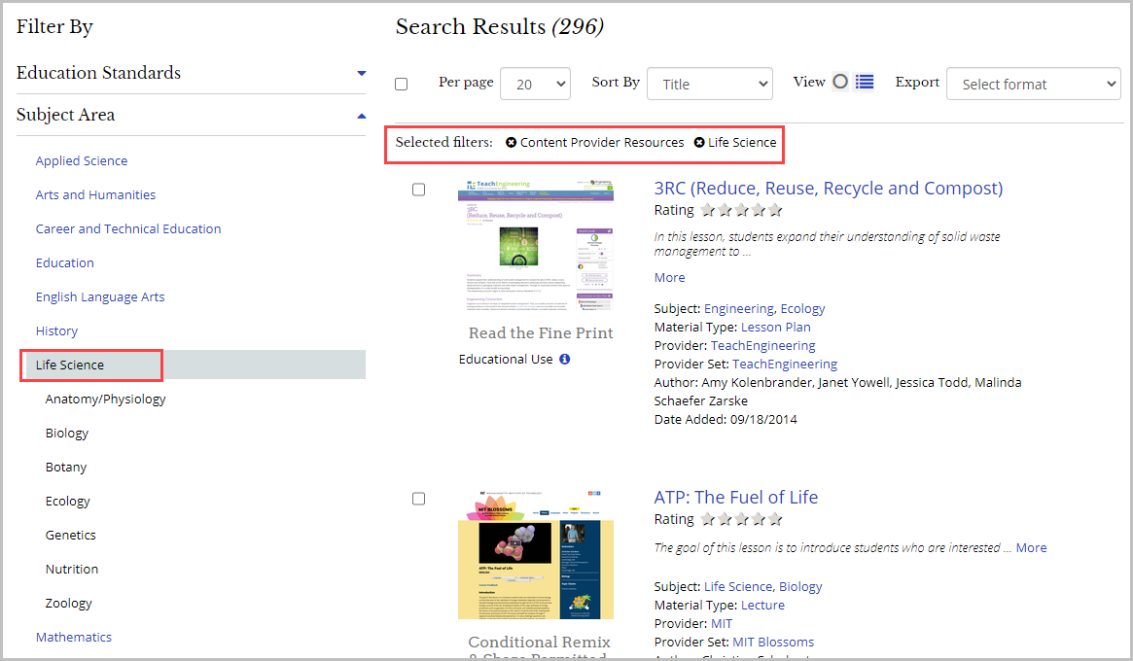The height and width of the screenshot is (661, 1133).
Task: Choose the Botany subcategory
Action: pyautogui.click(x=66, y=467)
